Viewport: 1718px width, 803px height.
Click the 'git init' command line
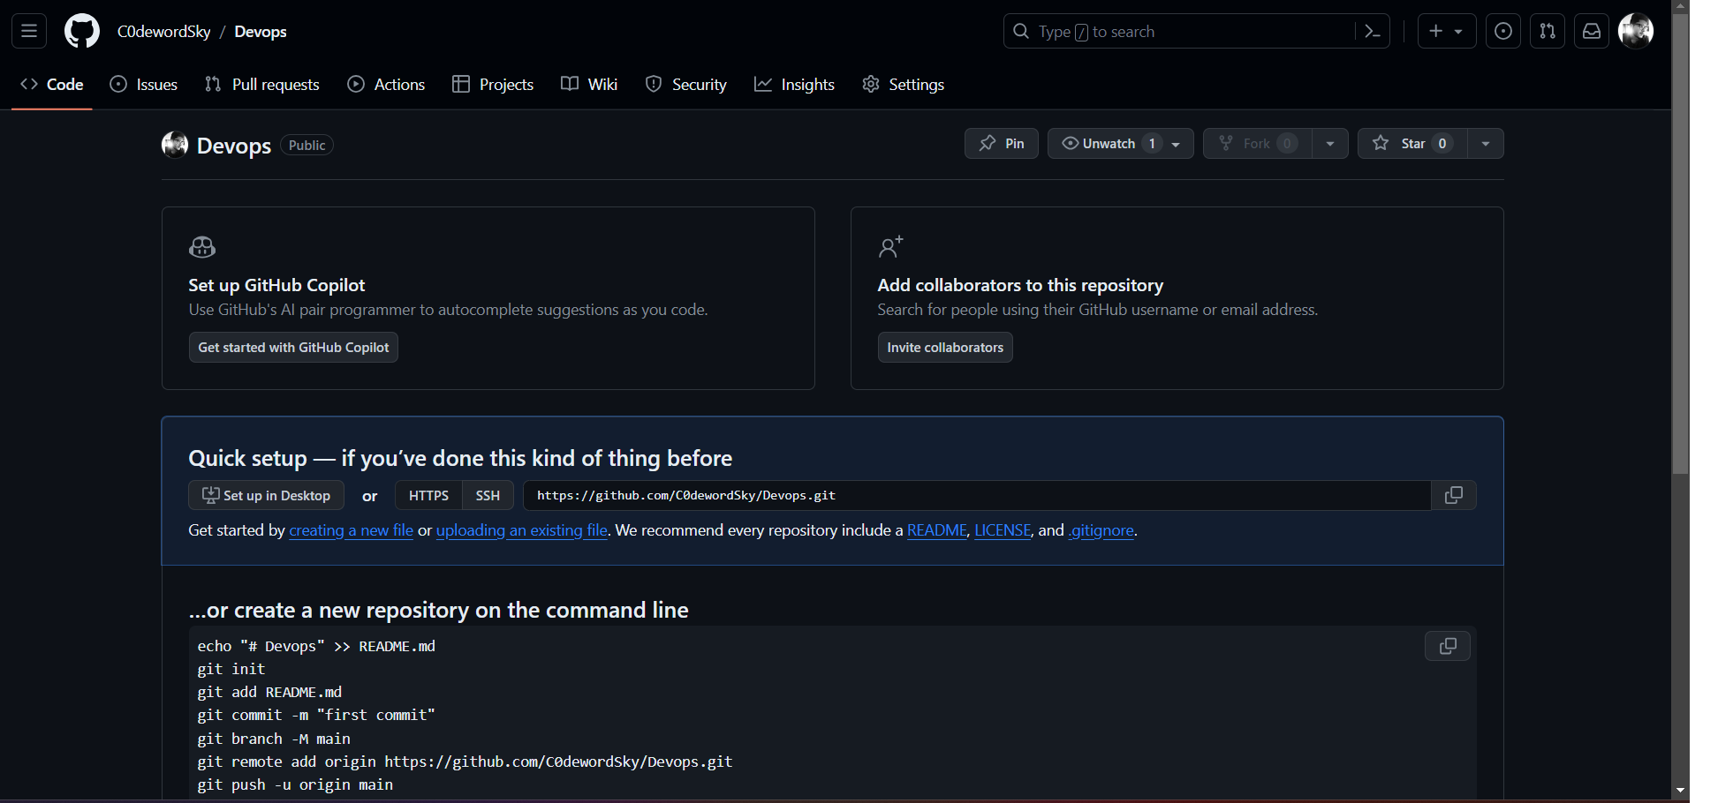pos(231,669)
